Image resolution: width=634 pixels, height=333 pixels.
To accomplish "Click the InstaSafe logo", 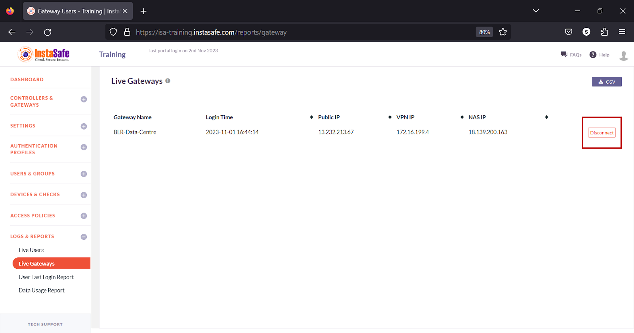I will 44,54.
